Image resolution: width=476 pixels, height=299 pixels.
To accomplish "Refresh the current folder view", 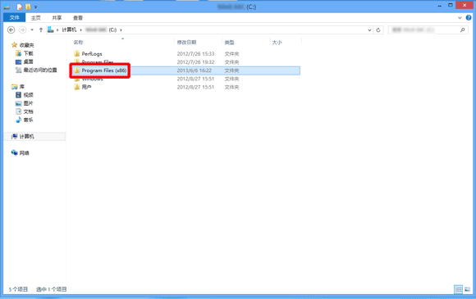I will (x=378, y=30).
